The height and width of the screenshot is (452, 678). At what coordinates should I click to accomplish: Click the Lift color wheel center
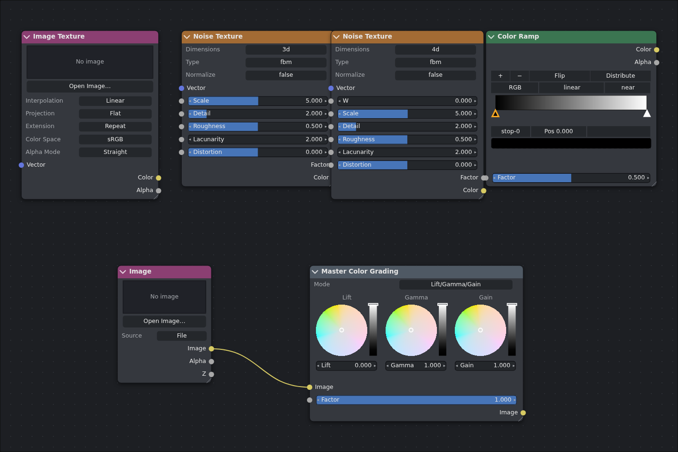click(342, 330)
